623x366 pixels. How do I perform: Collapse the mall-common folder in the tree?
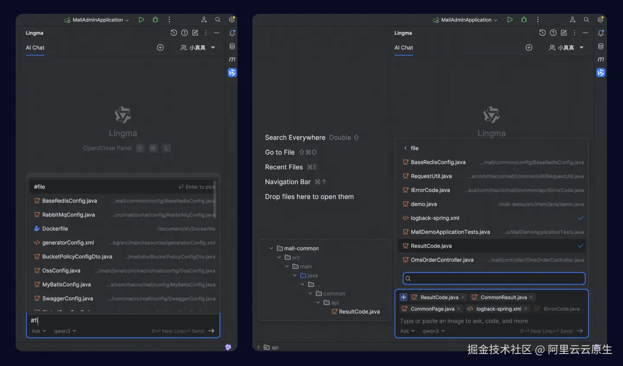coord(271,248)
